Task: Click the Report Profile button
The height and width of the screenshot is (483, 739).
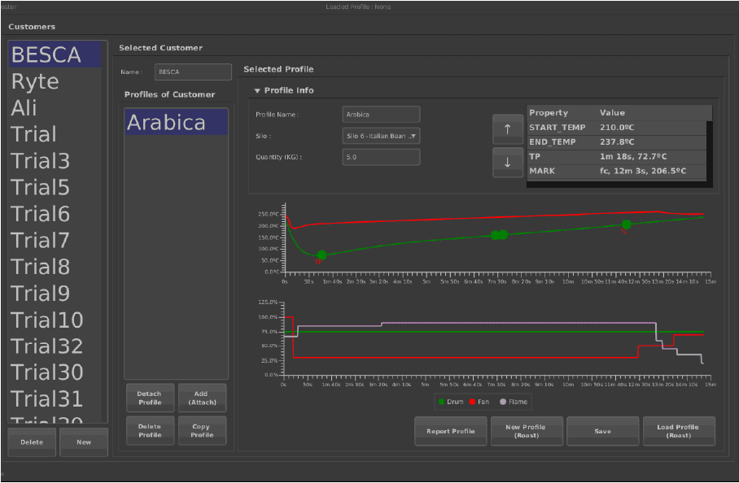Action: [x=450, y=431]
